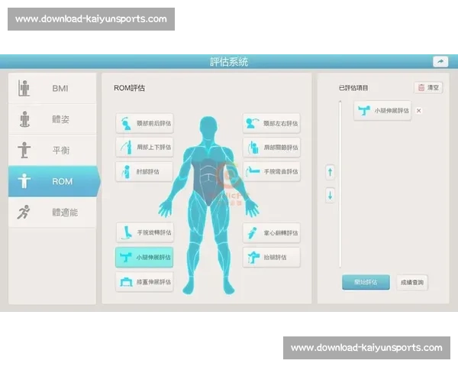
Task: Open the BMI section in sidebar
Action: coord(52,88)
